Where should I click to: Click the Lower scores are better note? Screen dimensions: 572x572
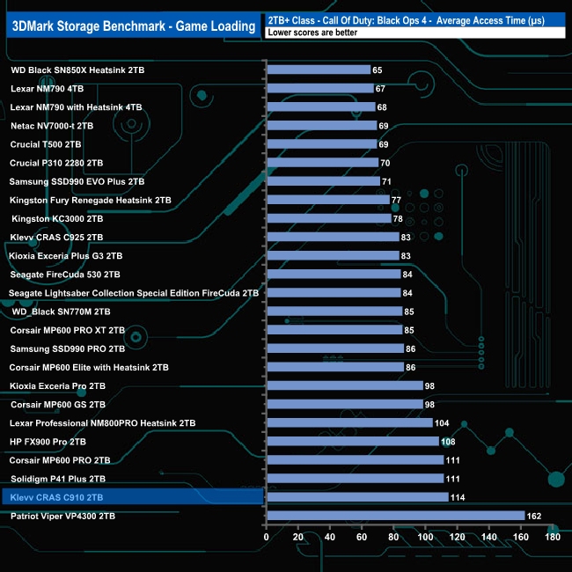312,33
